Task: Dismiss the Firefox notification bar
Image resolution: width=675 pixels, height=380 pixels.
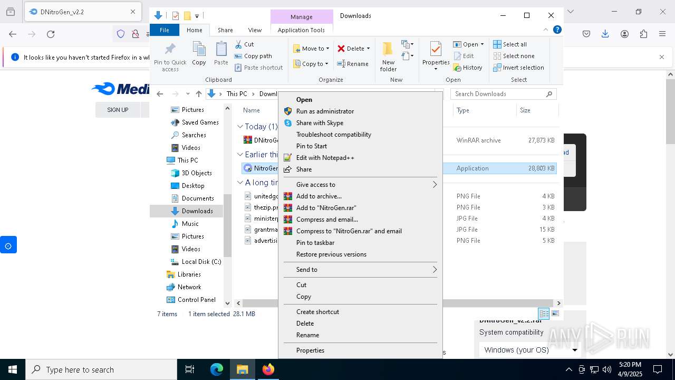Action: click(662, 57)
